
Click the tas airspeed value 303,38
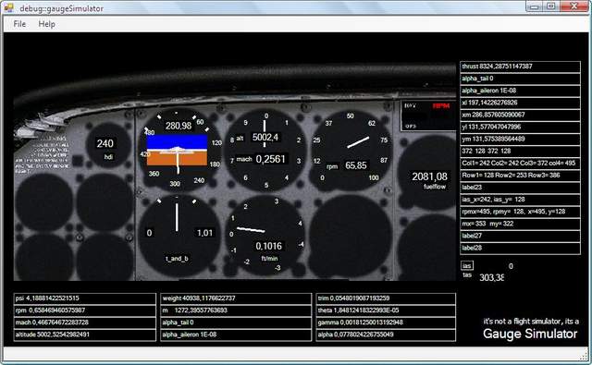coord(491,278)
